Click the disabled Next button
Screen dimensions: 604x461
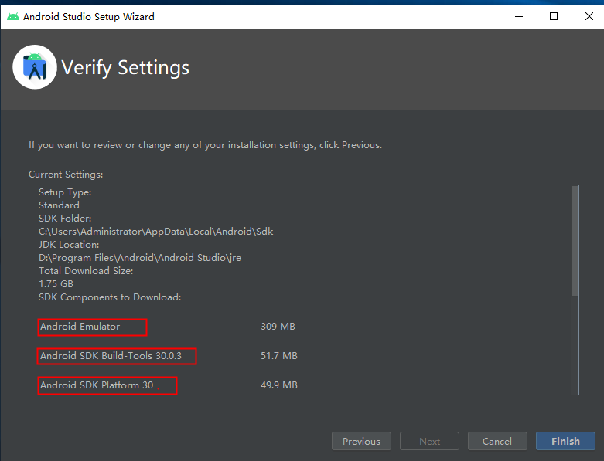click(x=429, y=441)
